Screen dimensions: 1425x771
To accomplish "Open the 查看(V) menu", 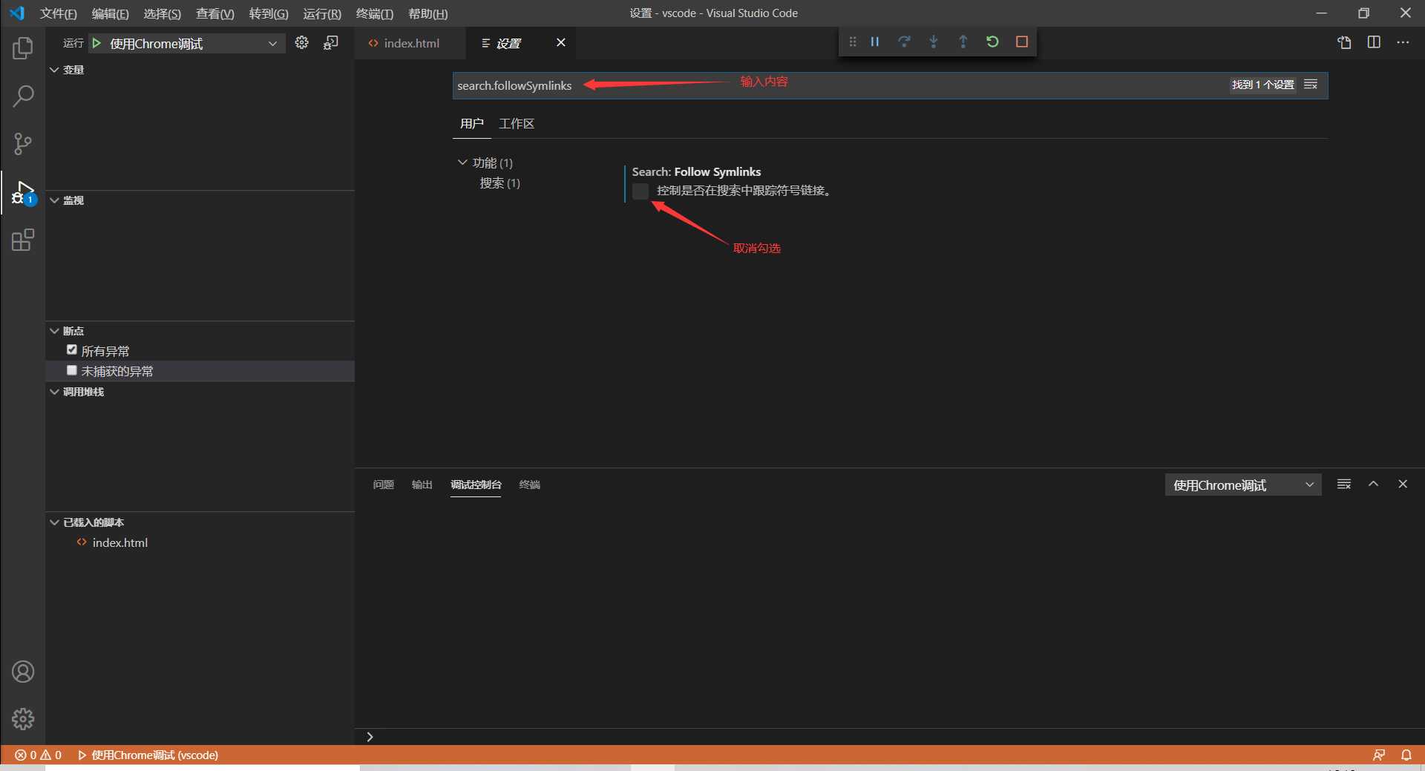I will (x=214, y=13).
